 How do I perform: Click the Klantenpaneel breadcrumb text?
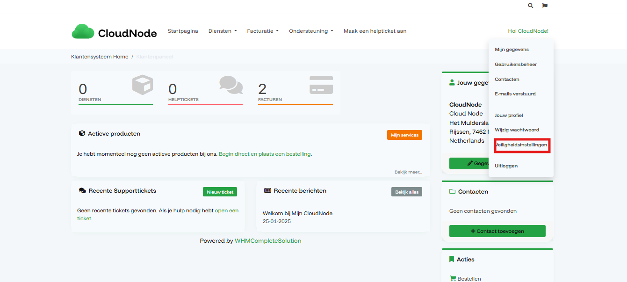click(x=154, y=57)
